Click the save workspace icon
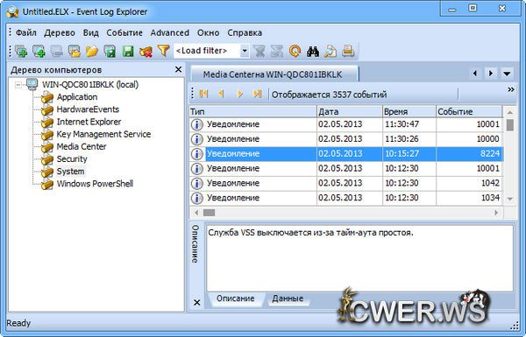 pos(110,52)
